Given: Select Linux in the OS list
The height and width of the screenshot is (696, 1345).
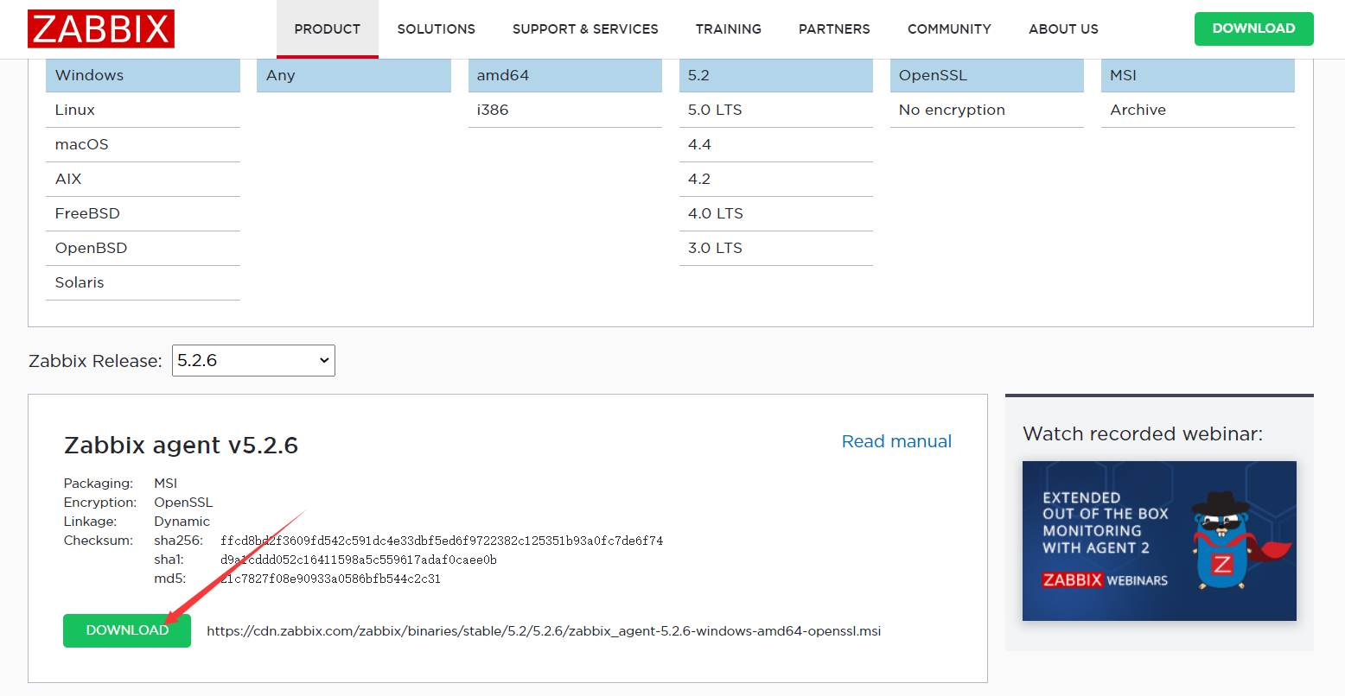Looking at the screenshot, I should click(74, 110).
